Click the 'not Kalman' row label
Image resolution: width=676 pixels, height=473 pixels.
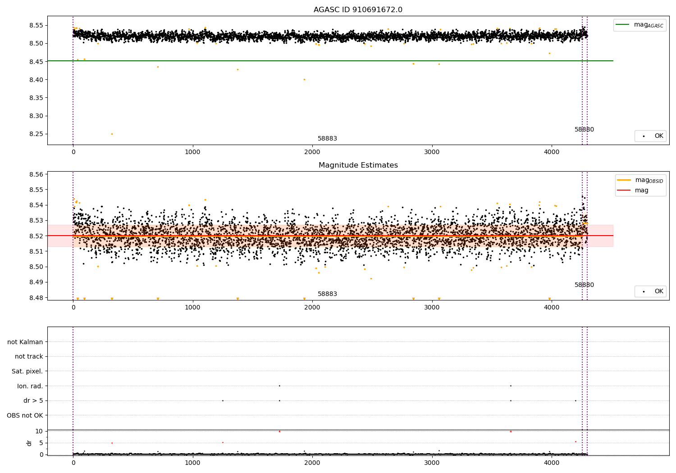tap(25, 342)
